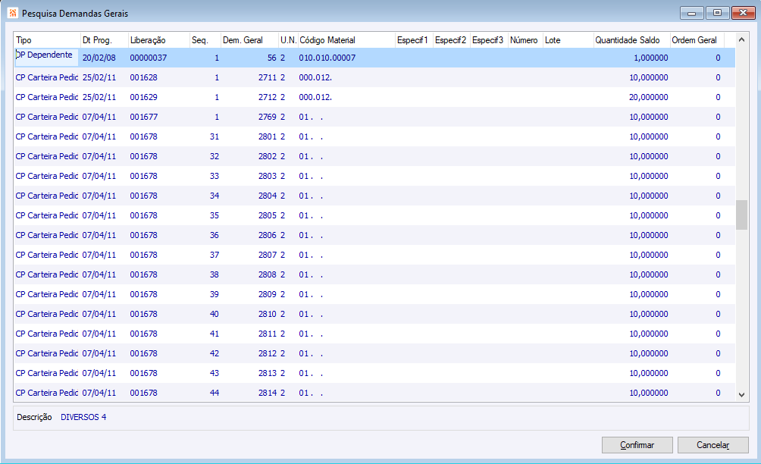The width and height of the screenshot is (761, 464).
Task: Click the Cancelar button
Action: pos(712,445)
